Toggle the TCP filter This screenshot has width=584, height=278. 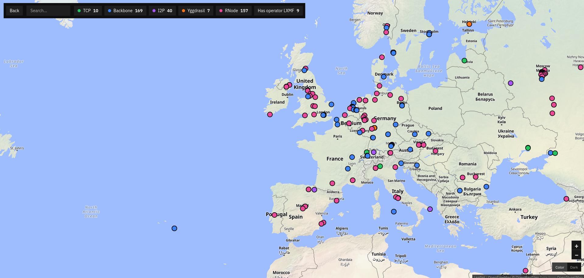(88, 11)
